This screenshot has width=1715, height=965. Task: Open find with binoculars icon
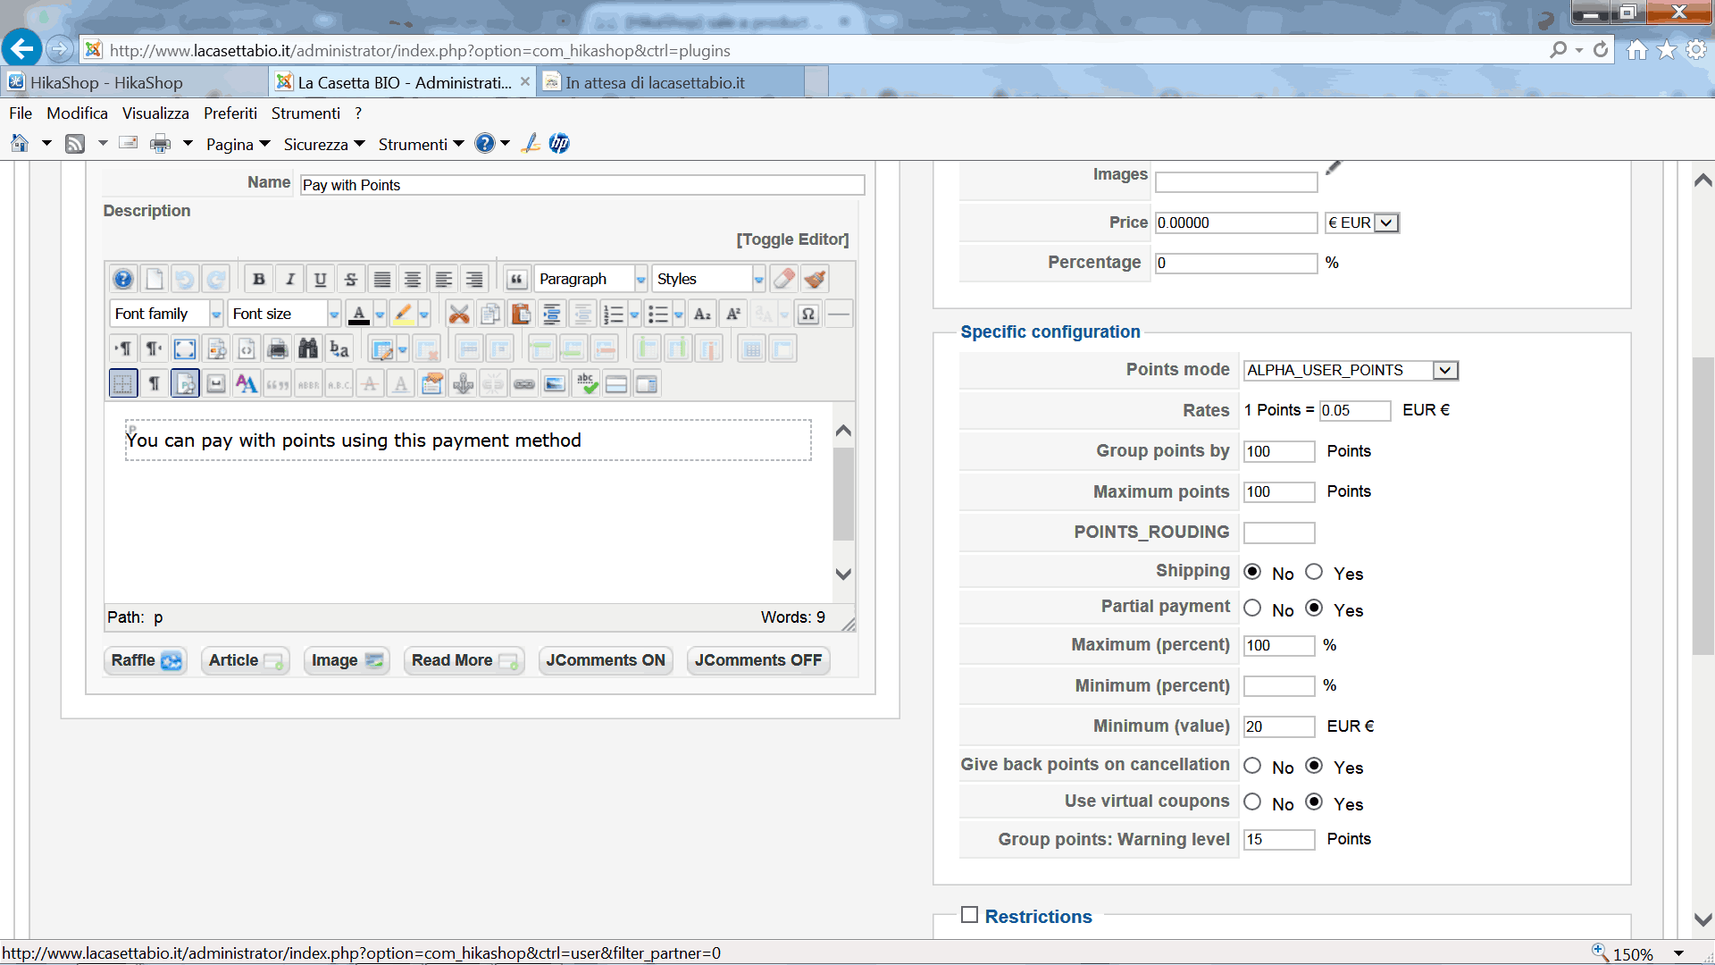point(308,348)
